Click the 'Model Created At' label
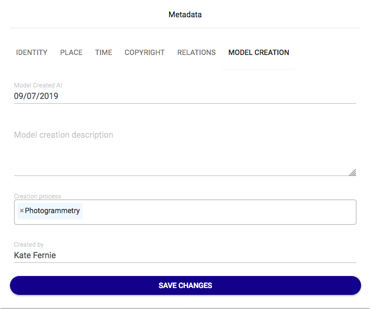This screenshot has width=370, height=309. [38, 85]
